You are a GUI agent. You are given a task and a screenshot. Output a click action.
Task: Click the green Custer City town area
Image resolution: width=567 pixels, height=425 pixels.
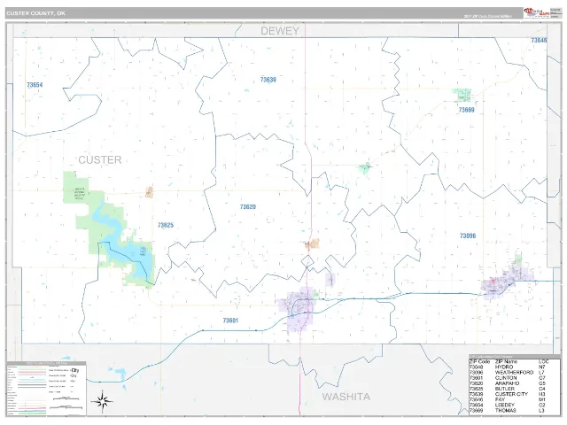pos(365,168)
